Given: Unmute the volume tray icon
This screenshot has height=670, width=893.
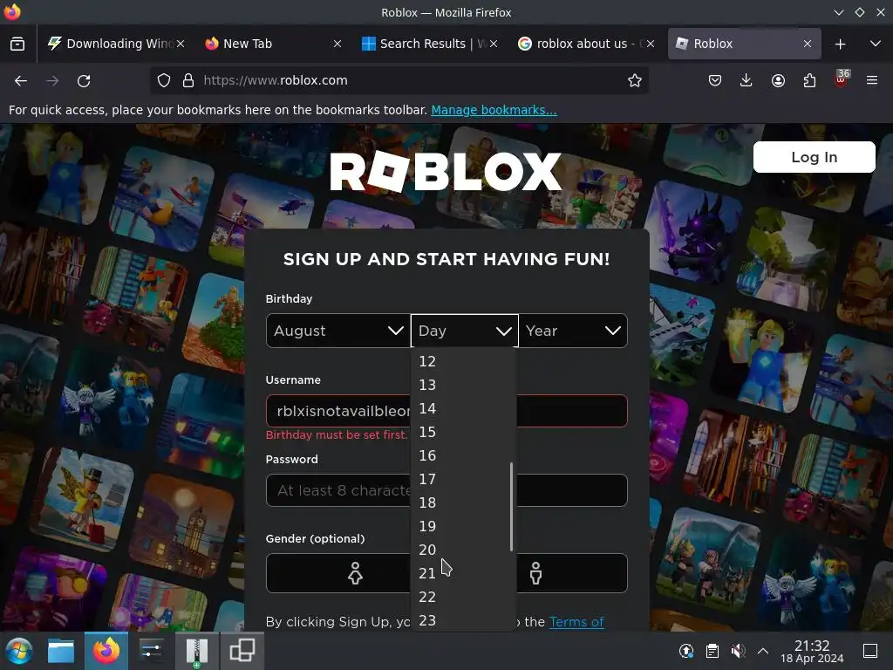Looking at the screenshot, I should (738, 651).
